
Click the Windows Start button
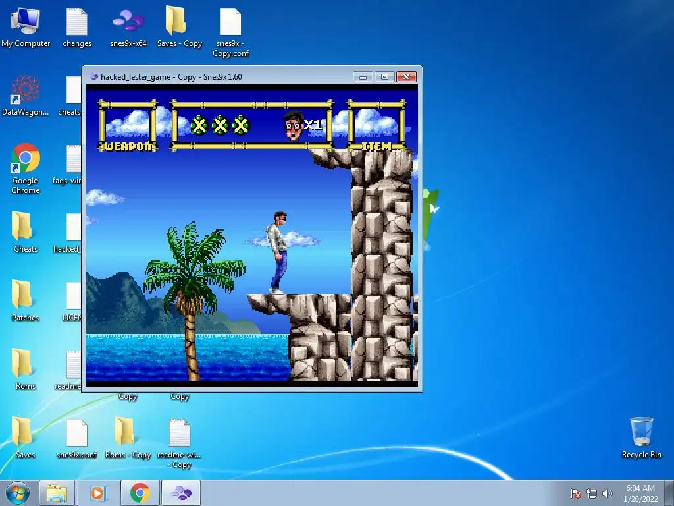tap(18, 493)
